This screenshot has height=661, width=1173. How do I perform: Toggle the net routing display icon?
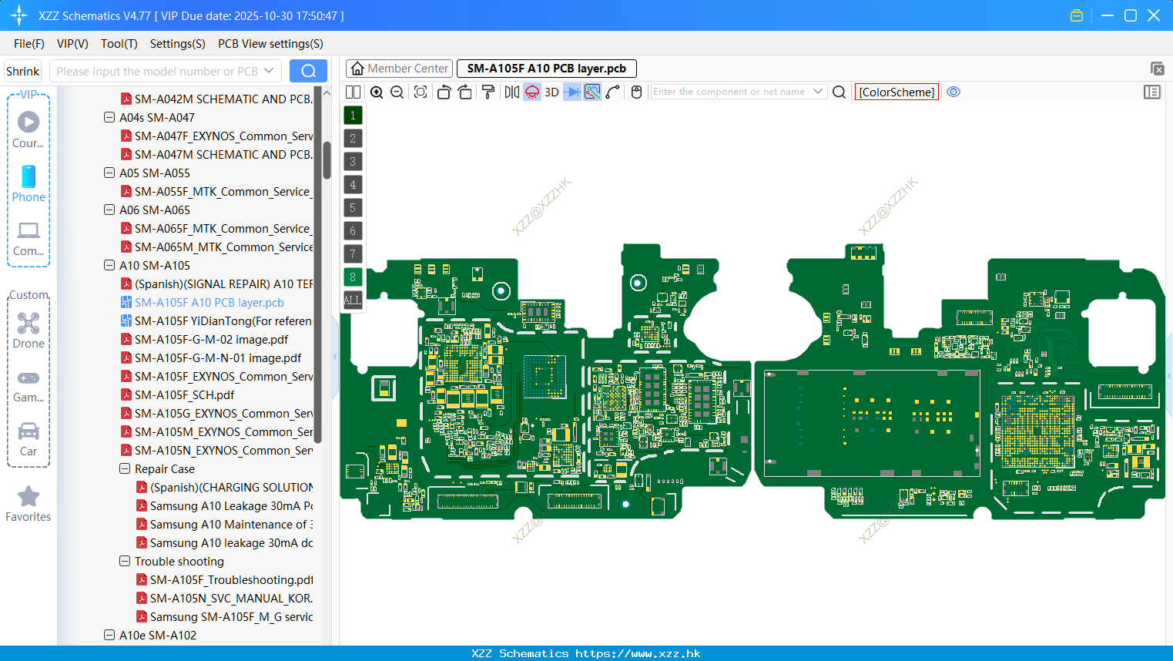coord(592,92)
